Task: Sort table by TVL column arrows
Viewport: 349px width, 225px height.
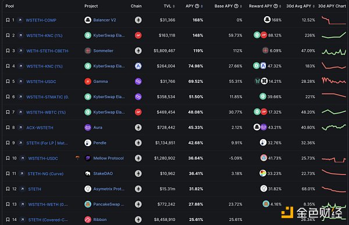Action: (174, 6)
